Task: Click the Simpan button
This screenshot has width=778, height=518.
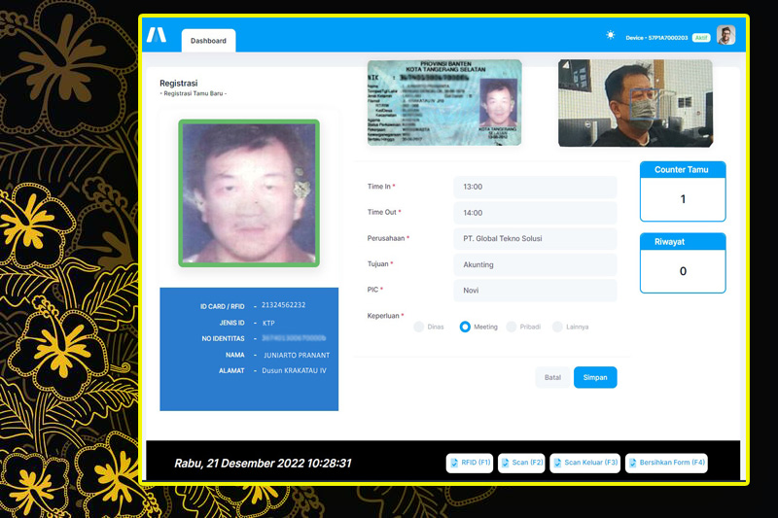Action: pos(595,377)
